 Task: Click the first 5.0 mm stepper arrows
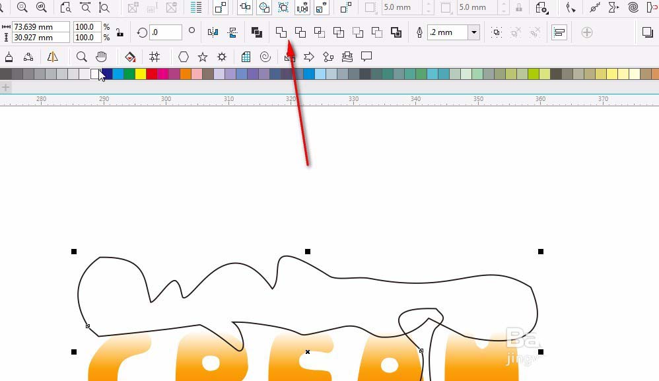coord(429,8)
